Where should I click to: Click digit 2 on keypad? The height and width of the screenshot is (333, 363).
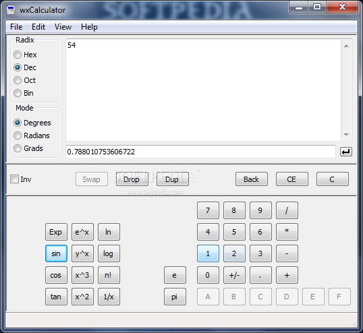tap(234, 253)
